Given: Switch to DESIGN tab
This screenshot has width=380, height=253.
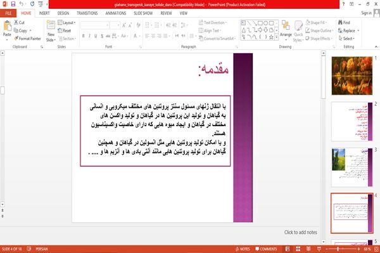Looking at the screenshot, I should tap(63, 13).
